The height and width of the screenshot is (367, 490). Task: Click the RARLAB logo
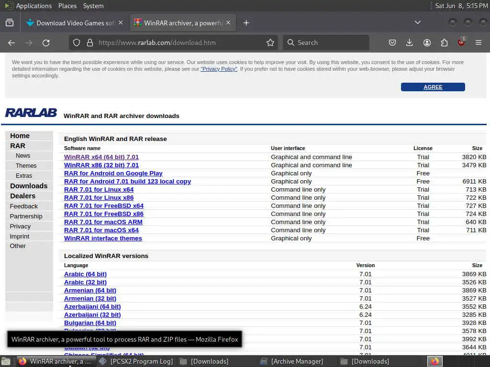tap(31, 113)
